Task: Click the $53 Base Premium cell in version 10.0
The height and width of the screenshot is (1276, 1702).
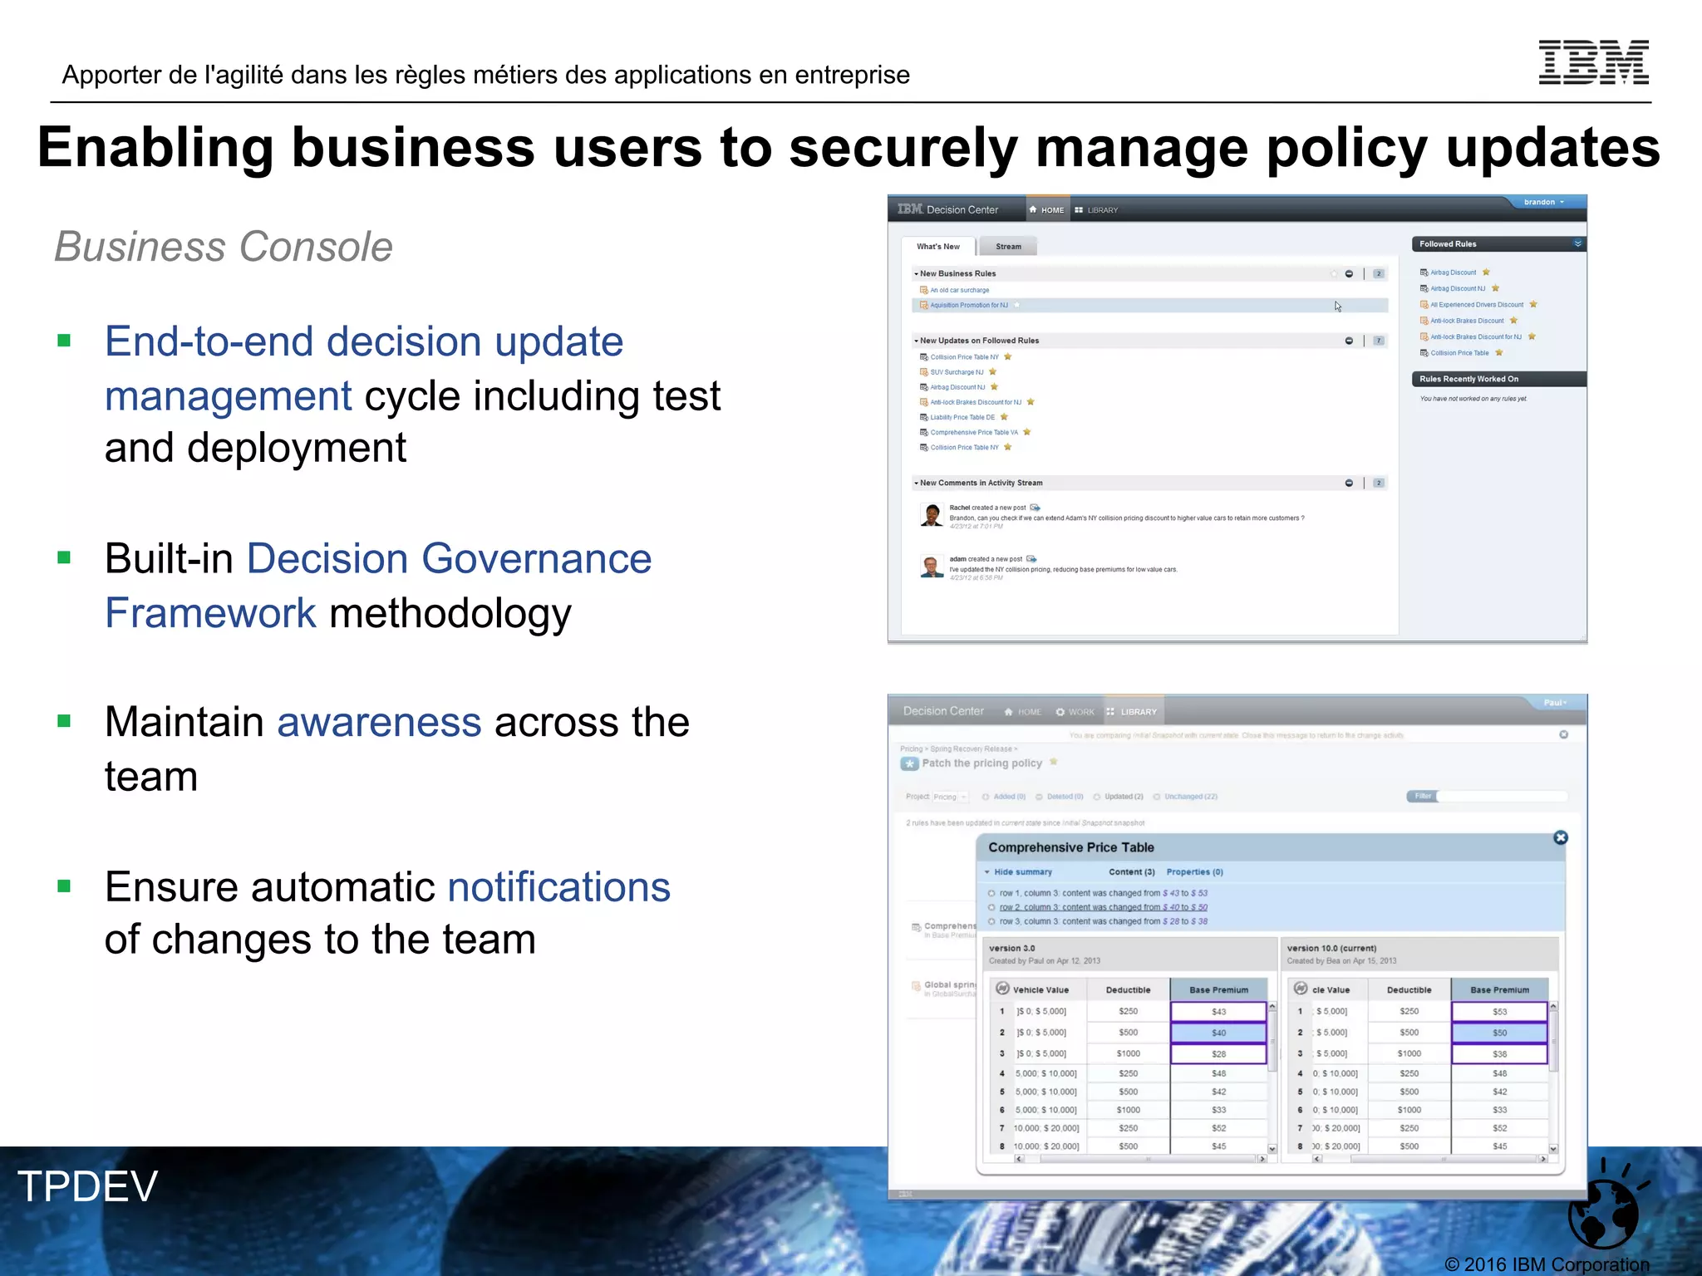Action: (x=1499, y=1012)
